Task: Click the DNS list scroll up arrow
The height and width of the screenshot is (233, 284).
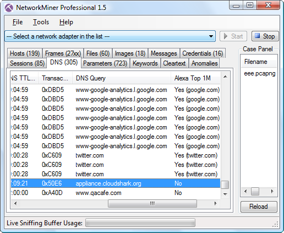Action: click(x=225, y=77)
